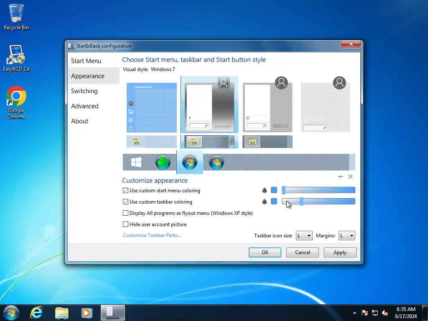Open Action Center flag tray icon
The height and width of the screenshot is (321, 428).
[364, 313]
